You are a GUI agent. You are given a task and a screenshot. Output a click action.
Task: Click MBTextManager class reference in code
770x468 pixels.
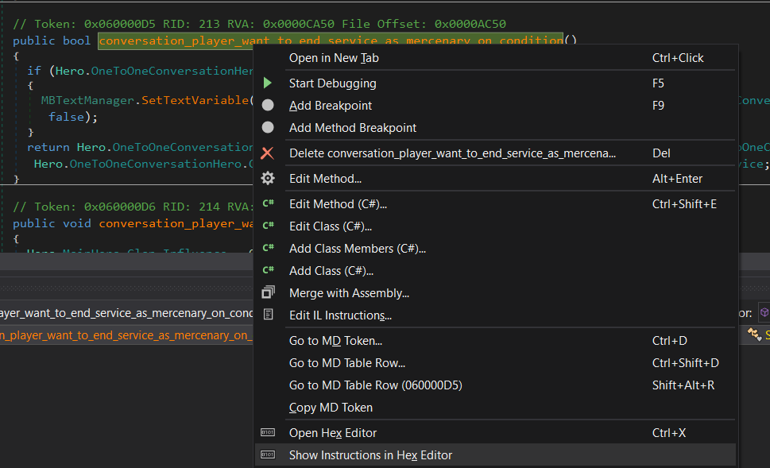87,100
